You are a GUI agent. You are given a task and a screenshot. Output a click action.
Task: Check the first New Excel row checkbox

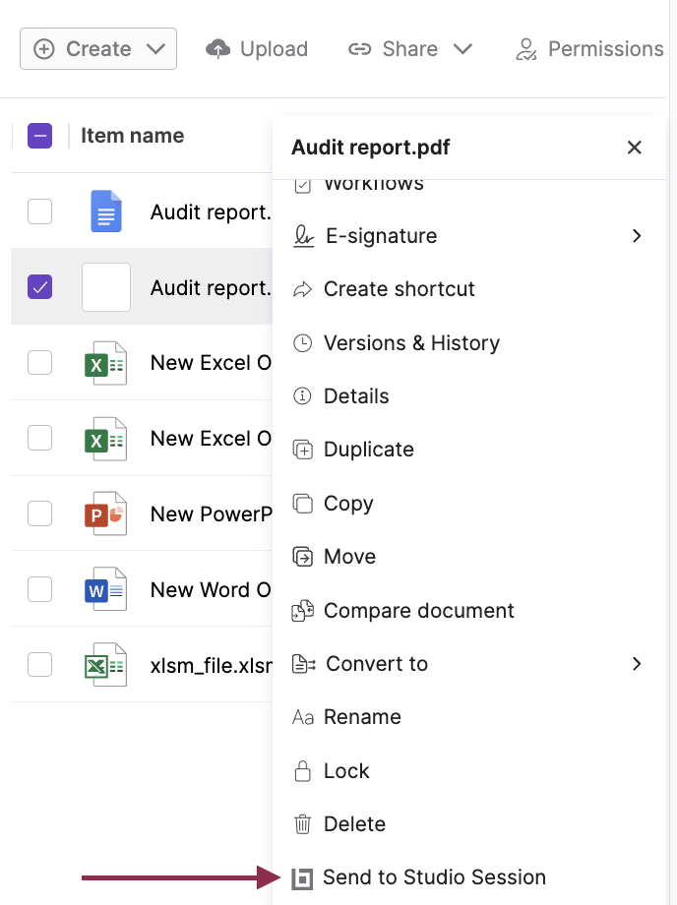click(39, 362)
